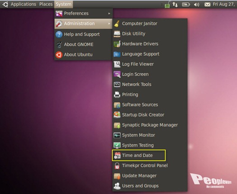Click the Disk Utility label
This screenshot has width=237, height=194.
pyautogui.click(x=133, y=34)
